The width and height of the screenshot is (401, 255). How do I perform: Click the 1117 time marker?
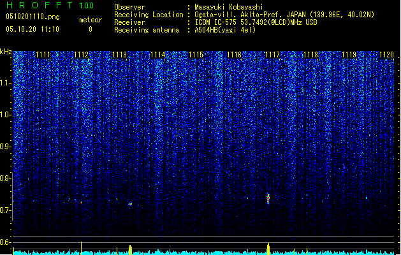[x=273, y=55]
